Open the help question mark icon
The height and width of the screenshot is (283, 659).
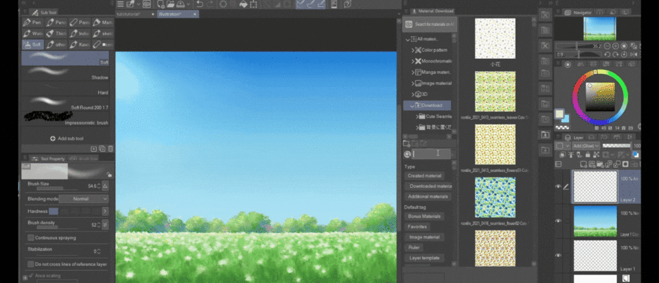(347, 4)
